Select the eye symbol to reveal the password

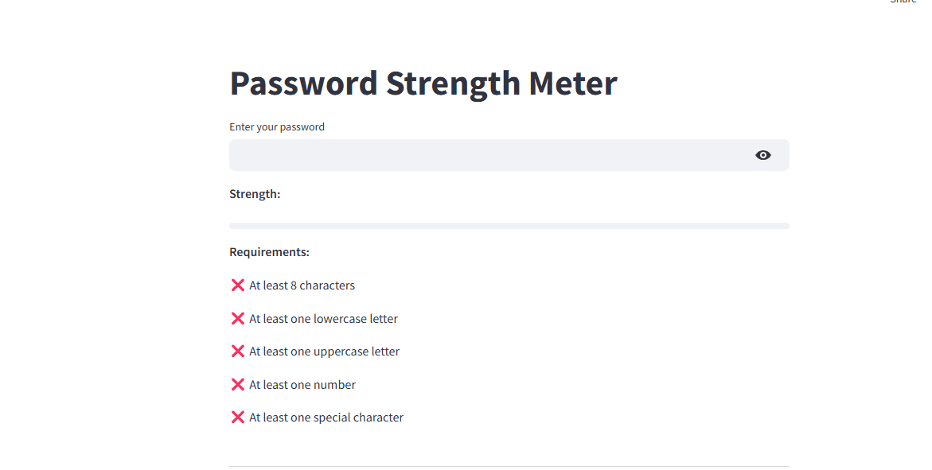click(x=763, y=155)
